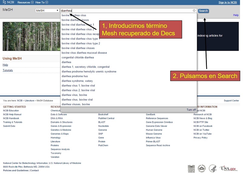Viewport: 243px width, 174px height.
Task: Click the NIH logo in footer
Action: [x=202, y=168]
